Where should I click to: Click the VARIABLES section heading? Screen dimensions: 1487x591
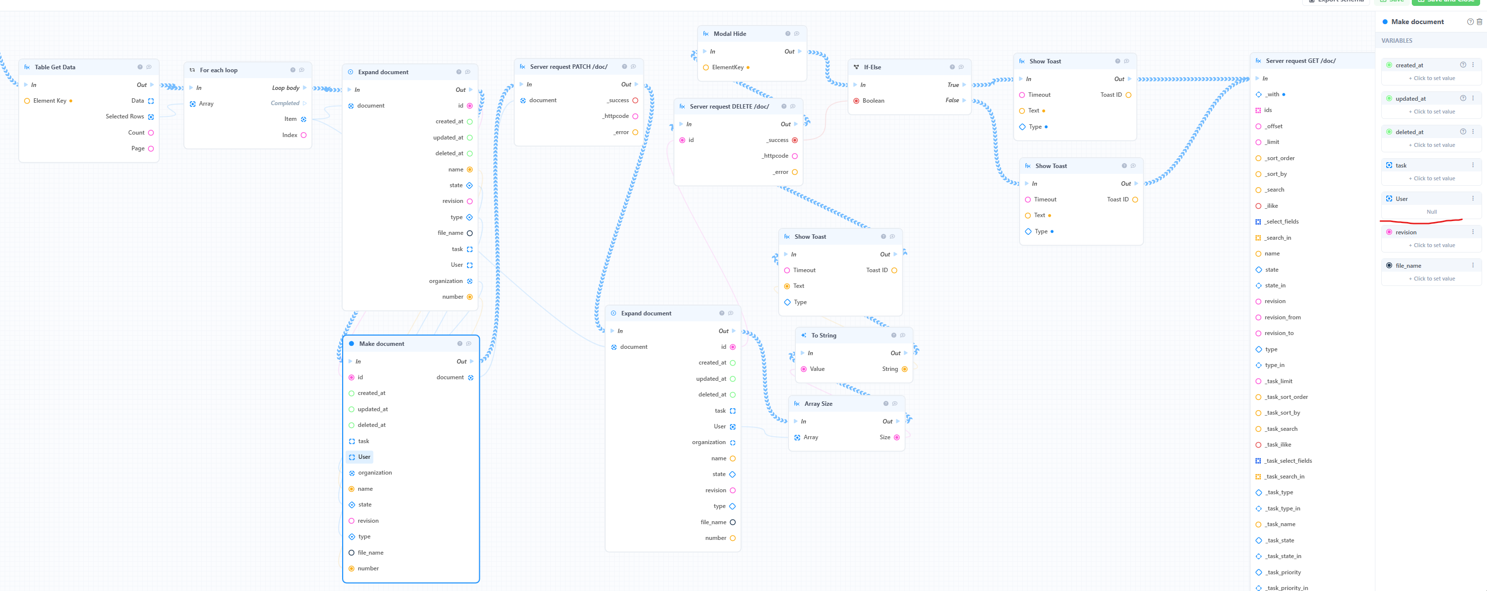click(1397, 40)
